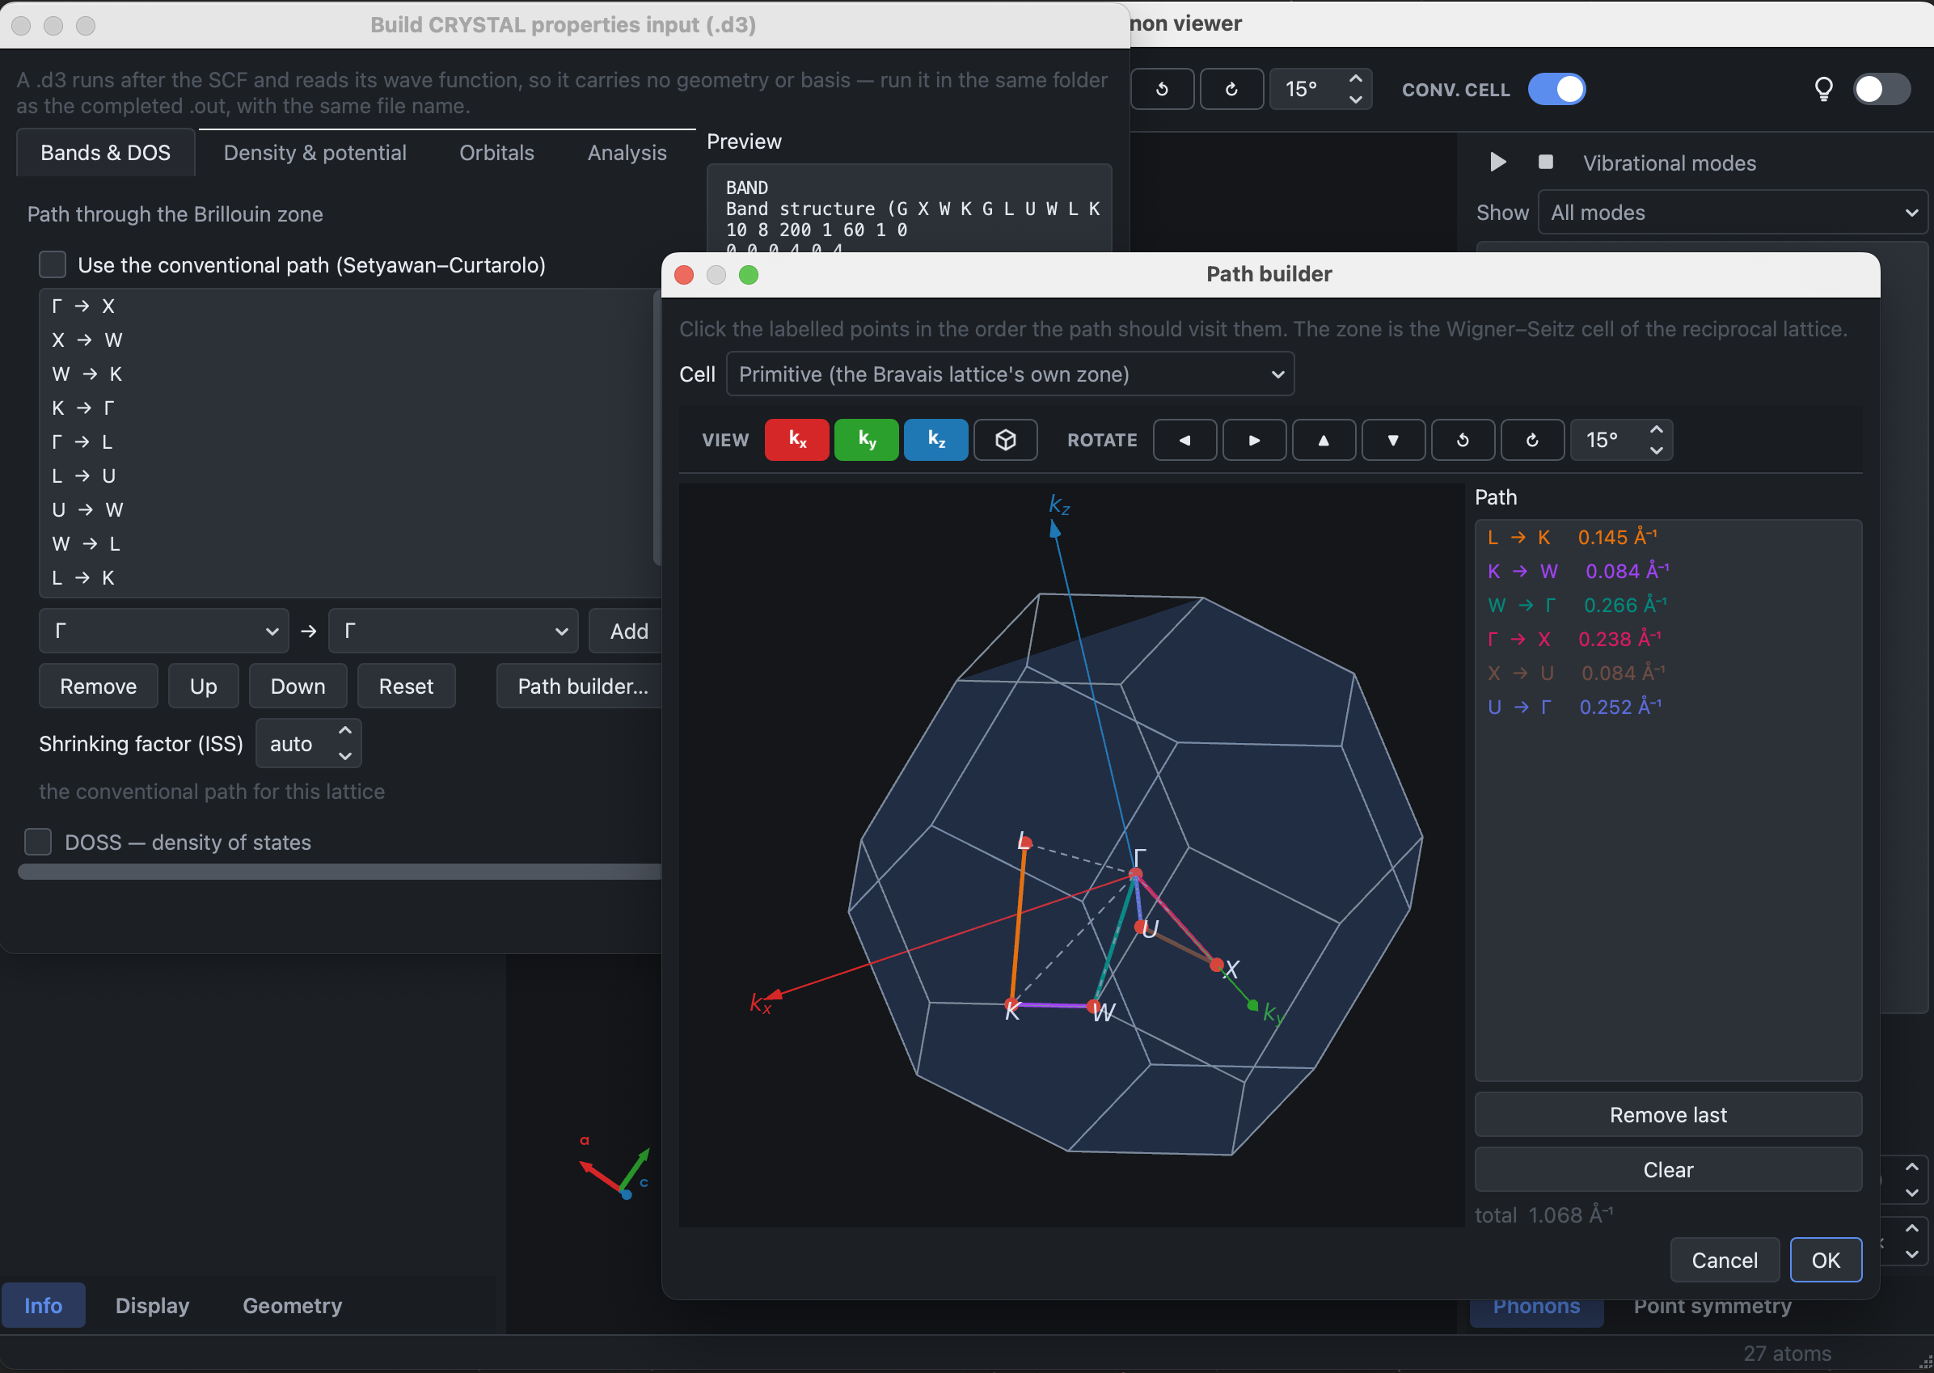Click the horizontal scrollbar below DOSS
This screenshot has height=1373, width=1934.
click(x=338, y=872)
